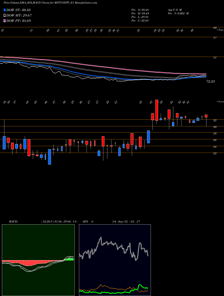
Task: Click the 37 price axis label
Action: 215,38
